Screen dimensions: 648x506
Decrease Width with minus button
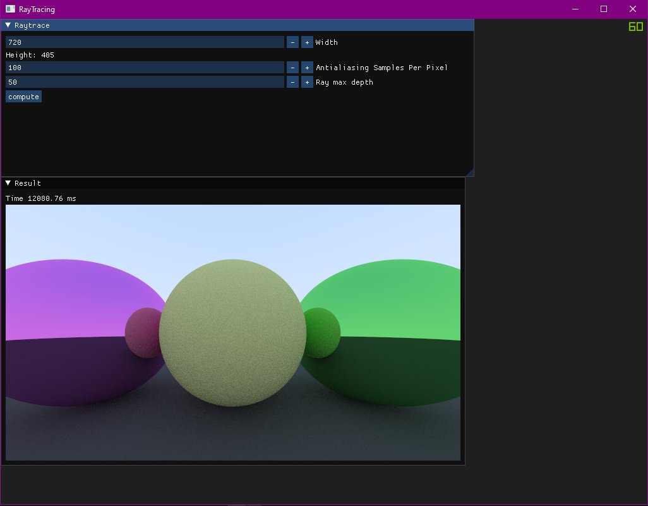[292, 42]
